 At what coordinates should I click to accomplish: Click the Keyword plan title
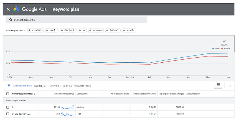tap(66, 9)
